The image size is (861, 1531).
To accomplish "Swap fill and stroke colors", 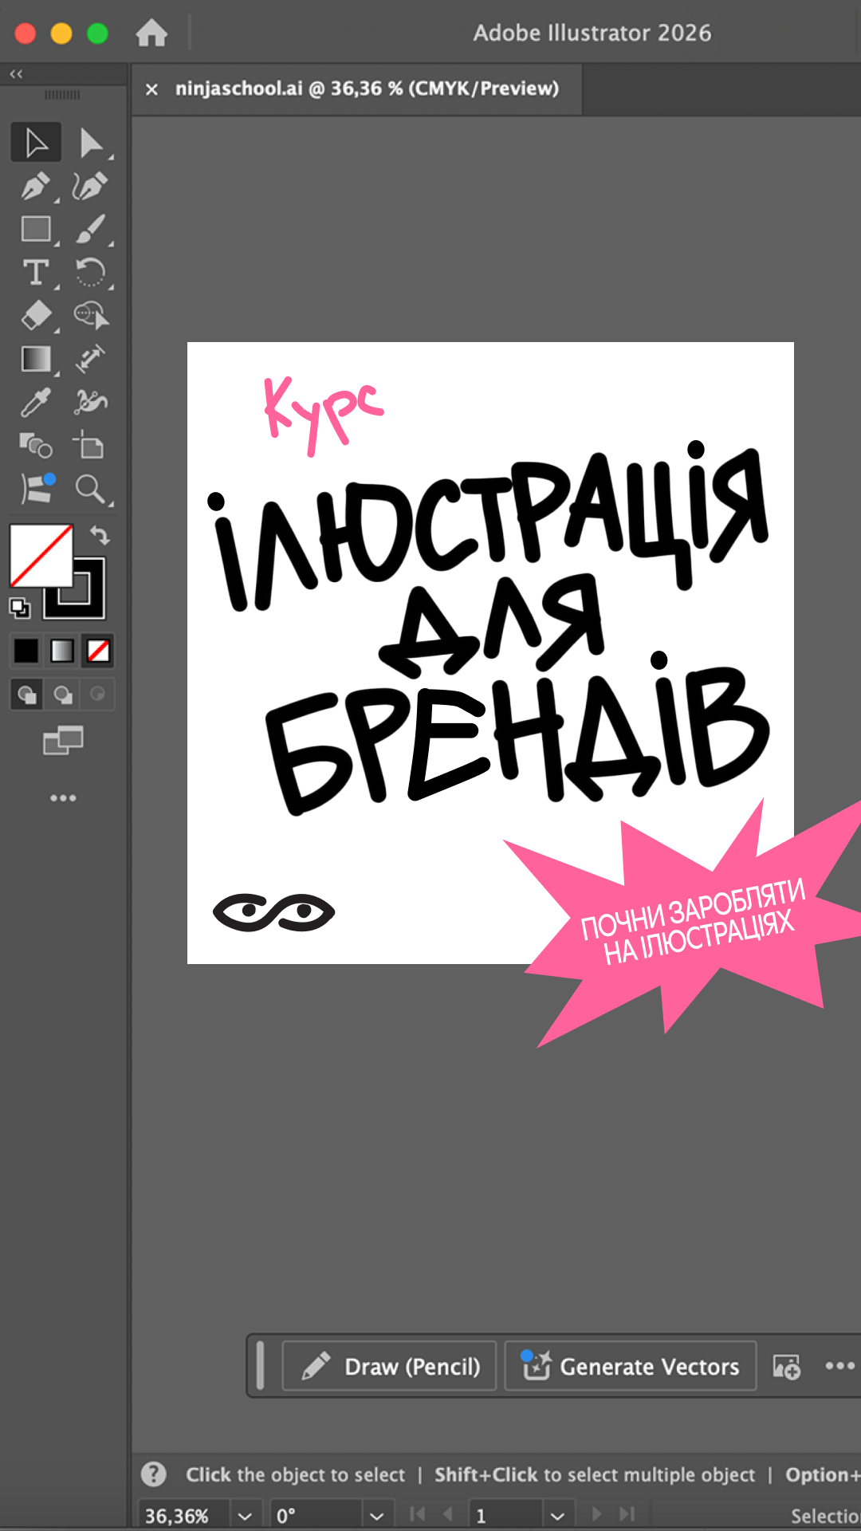I will click(x=100, y=535).
